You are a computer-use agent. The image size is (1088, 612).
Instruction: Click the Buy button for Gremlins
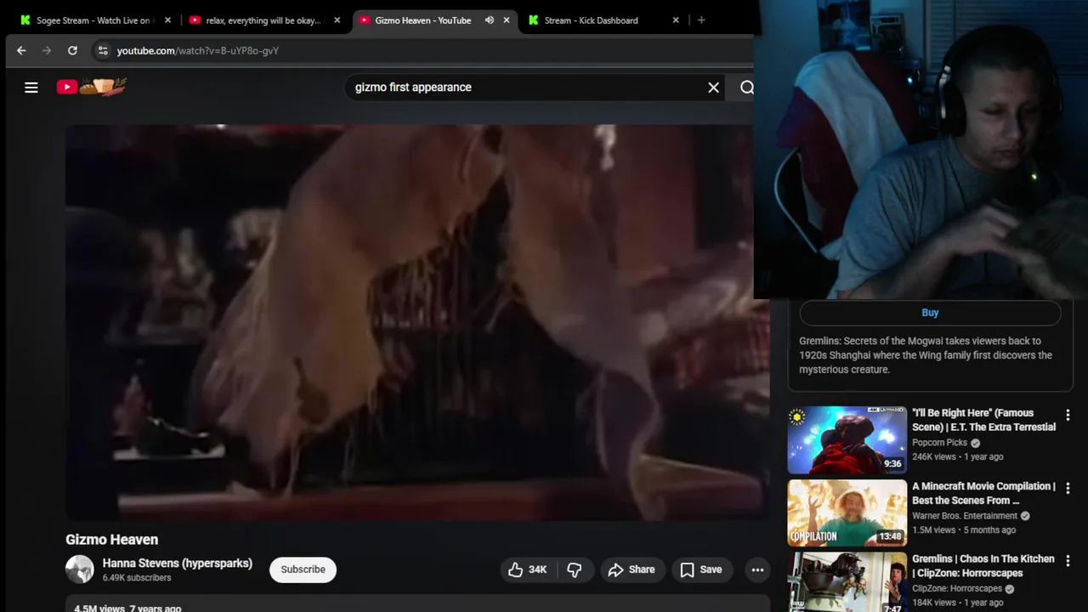click(930, 313)
